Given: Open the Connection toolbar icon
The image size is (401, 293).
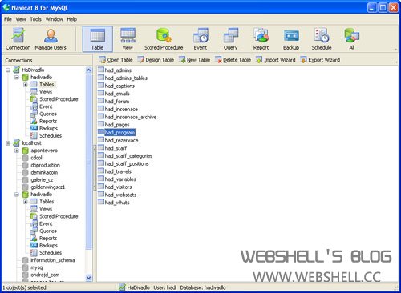Looking at the screenshot, I should (18, 39).
